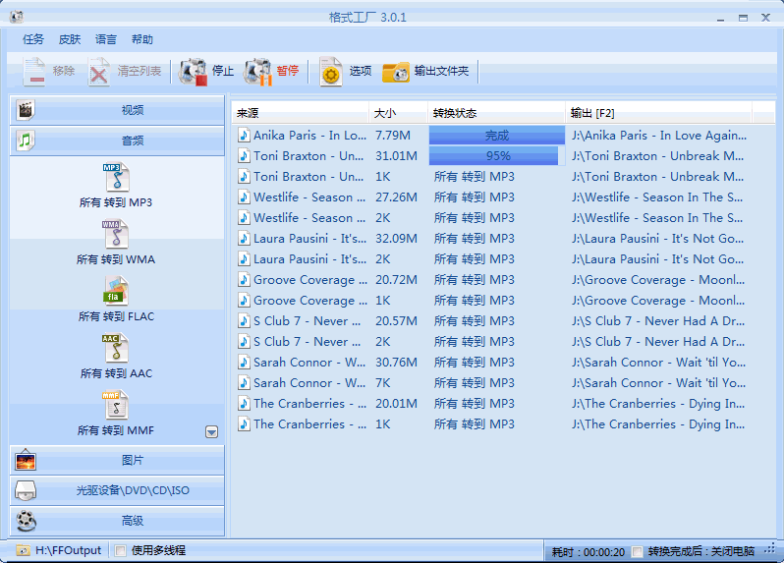Select the 2K S Club 7 row
784x563 pixels.
(503, 342)
